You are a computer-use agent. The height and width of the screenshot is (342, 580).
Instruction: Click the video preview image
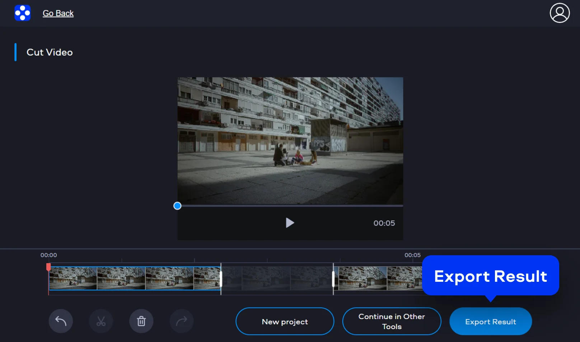[x=290, y=141]
